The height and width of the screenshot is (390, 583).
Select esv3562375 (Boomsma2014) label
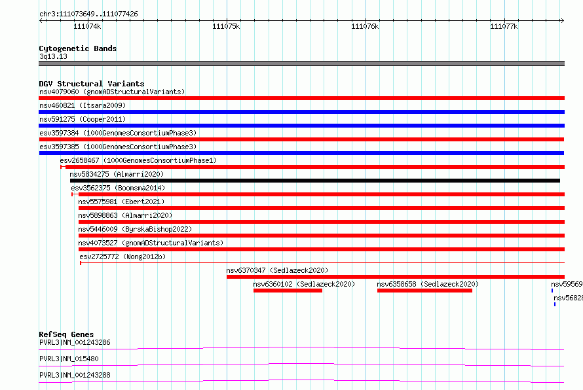point(118,188)
